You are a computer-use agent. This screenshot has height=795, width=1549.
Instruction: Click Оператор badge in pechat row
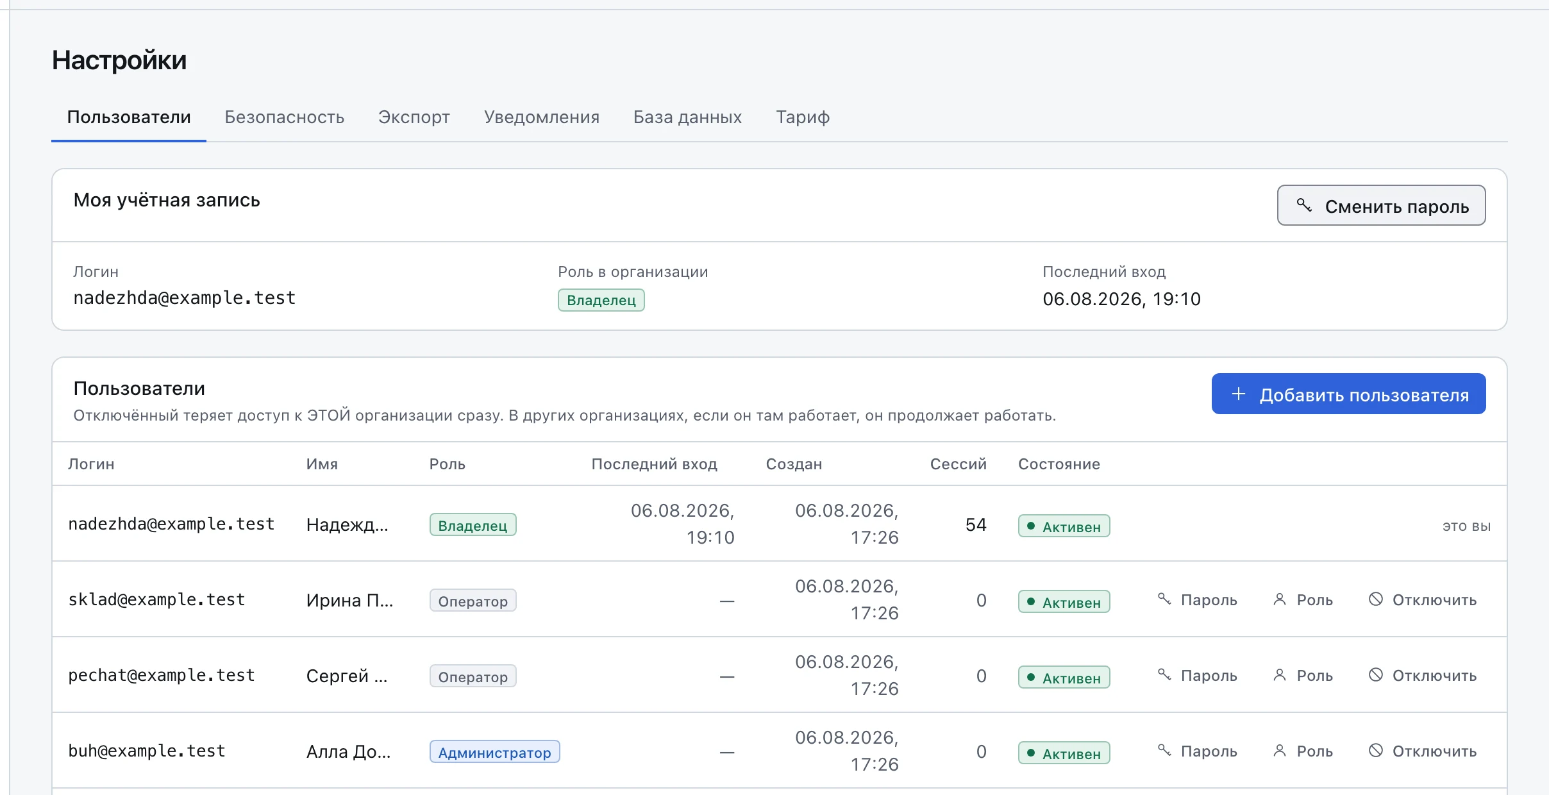(473, 676)
